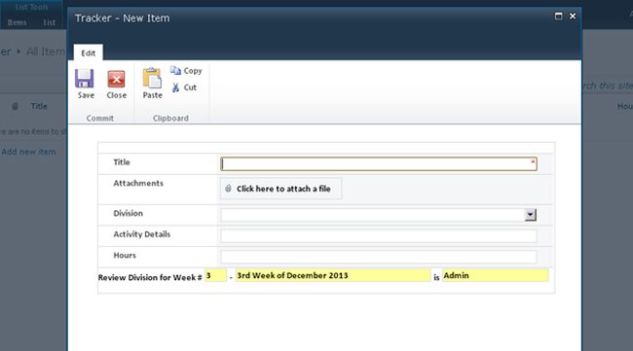Click the Activity Details input field
This screenshot has height=351, width=633.
(x=379, y=235)
